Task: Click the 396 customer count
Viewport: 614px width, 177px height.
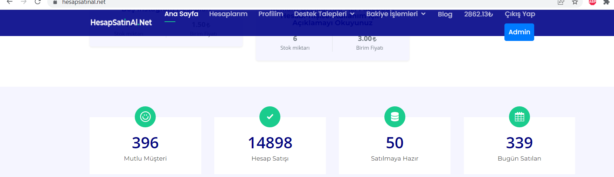Action: (145, 143)
